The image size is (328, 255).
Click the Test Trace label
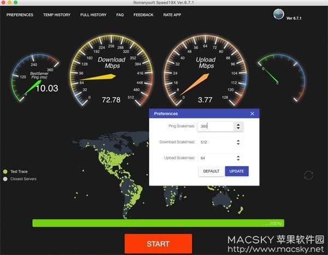(x=19, y=171)
